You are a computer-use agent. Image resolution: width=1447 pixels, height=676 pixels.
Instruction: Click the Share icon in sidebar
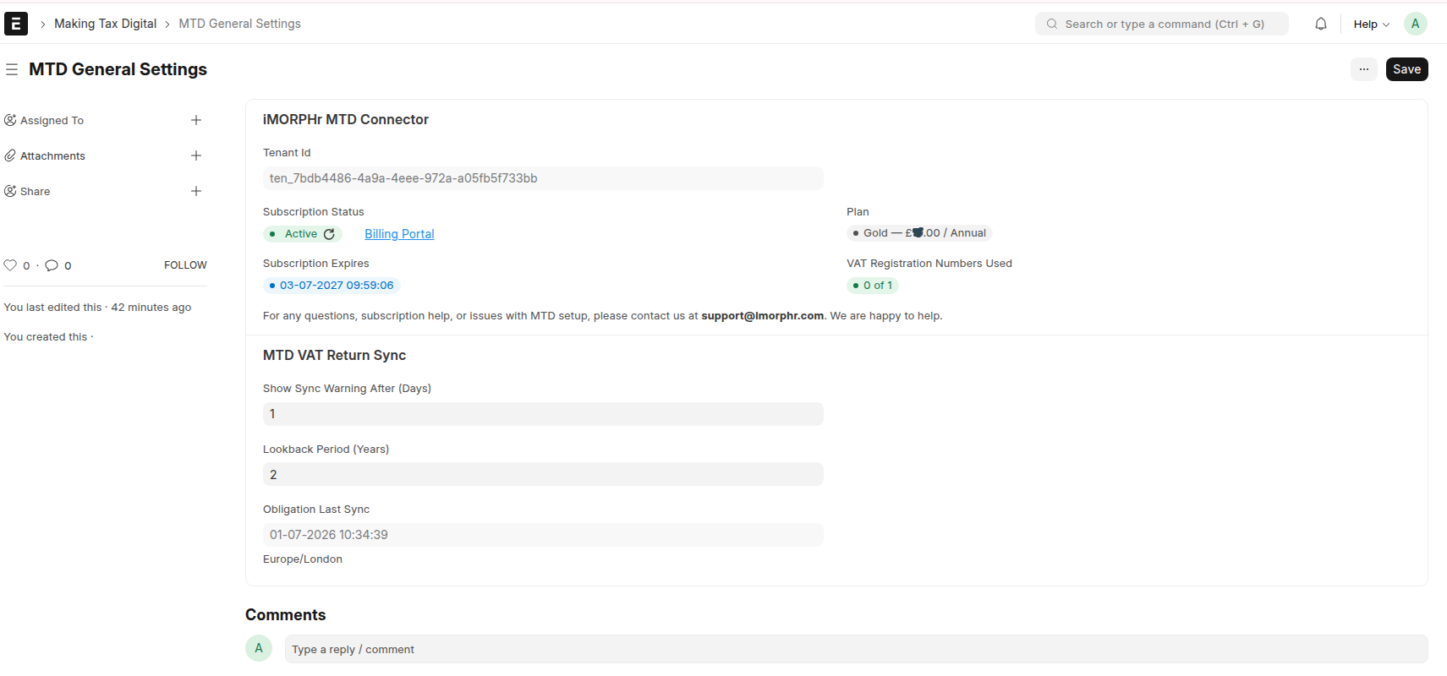click(10, 191)
